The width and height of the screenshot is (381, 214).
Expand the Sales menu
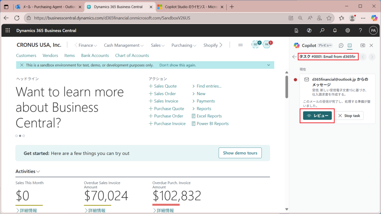tap(158, 45)
